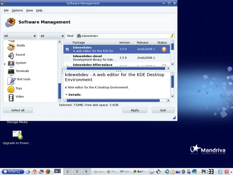The height and width of the screenshot is (175, 233).
Task: Click the Apply button
Action: [135, 110]
